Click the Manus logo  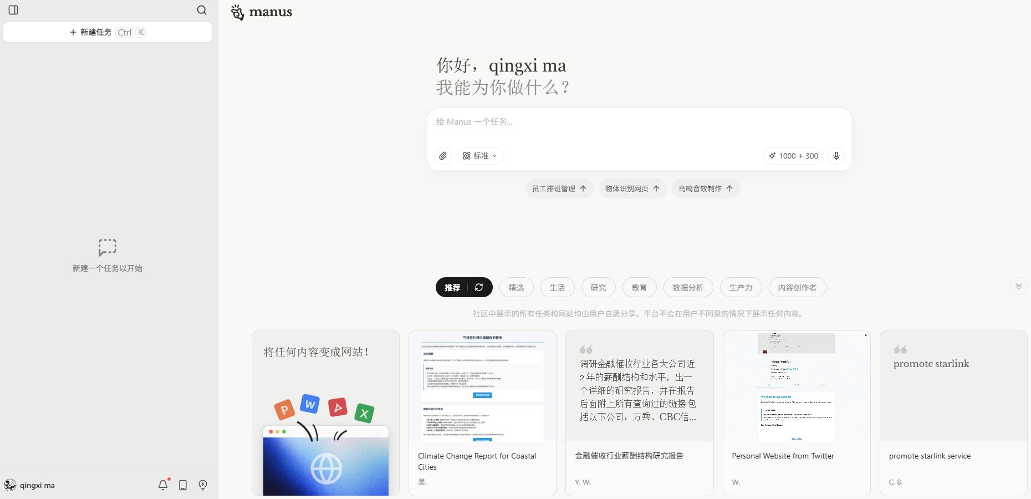tap(262, 12)
